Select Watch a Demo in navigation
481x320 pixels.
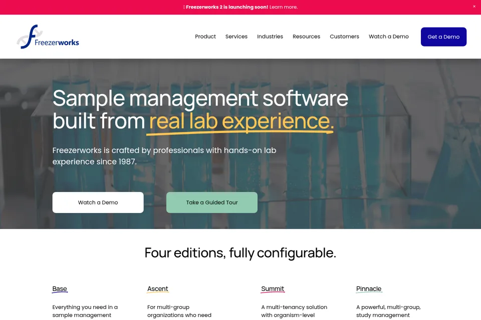coord(389,36)
